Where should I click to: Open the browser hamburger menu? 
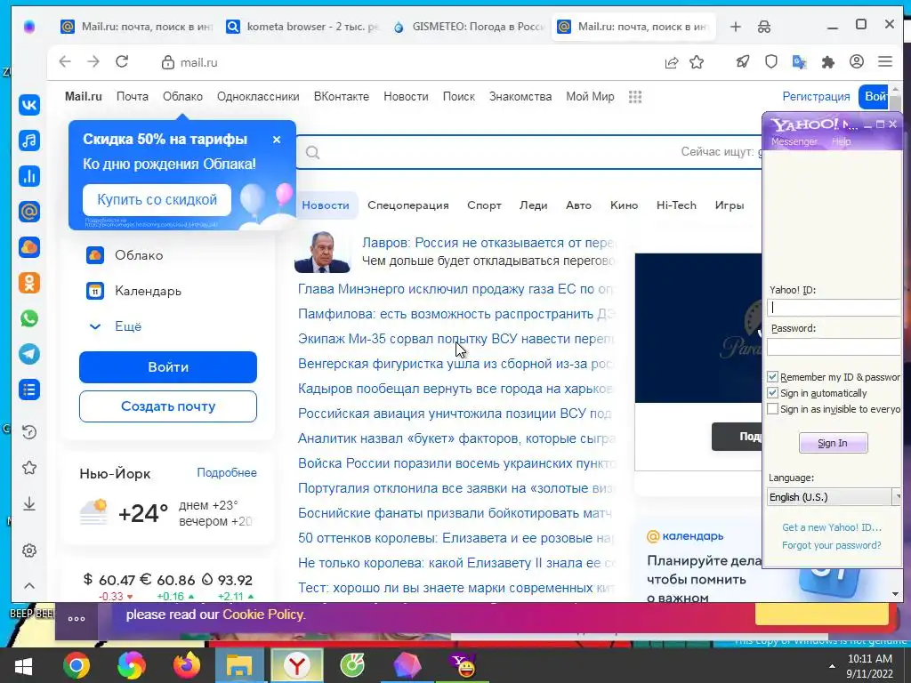coord(885,61)
